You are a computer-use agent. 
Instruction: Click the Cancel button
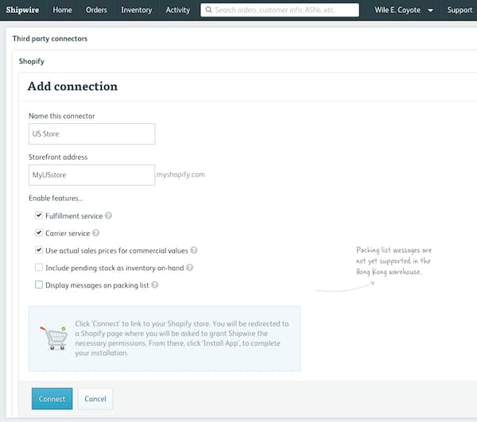pyautogui.click(x=95, y=398)
